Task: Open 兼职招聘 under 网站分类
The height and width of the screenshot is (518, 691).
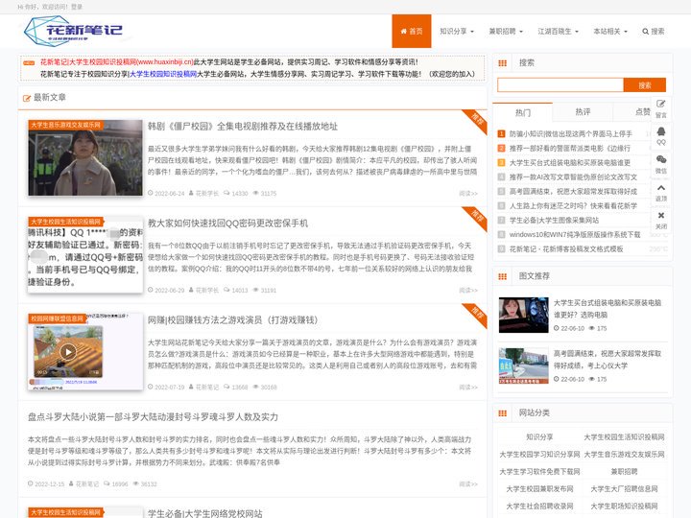Action: [x=624, y=471]
